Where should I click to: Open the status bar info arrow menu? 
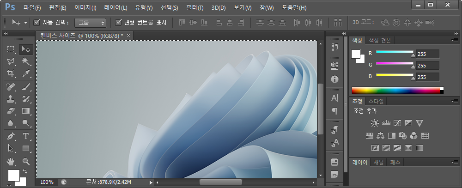pyautogui.click(x=151, y=182)
